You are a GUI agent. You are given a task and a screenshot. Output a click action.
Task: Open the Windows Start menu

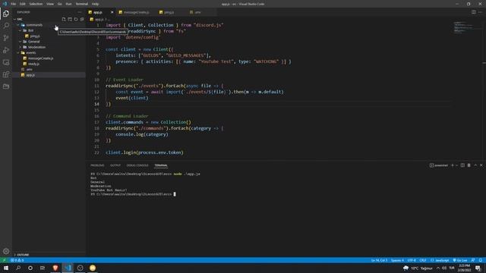[6, 268]
